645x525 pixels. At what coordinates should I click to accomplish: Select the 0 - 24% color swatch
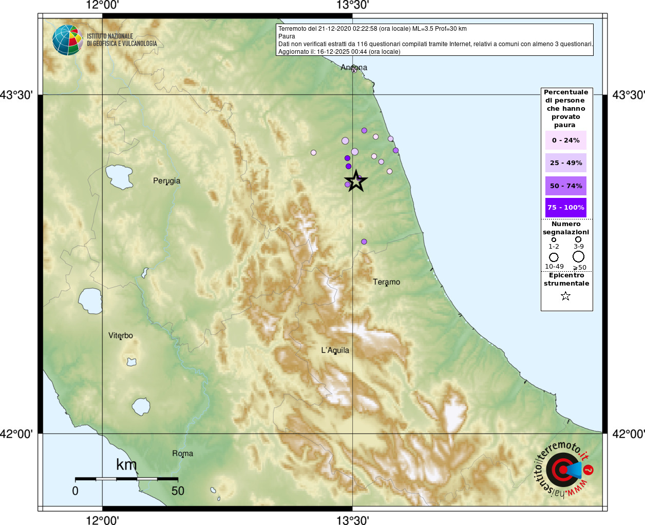pos(566,140)
